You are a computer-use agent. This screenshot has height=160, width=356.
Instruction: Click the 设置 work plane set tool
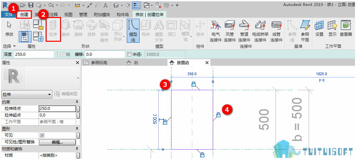pos(319,29)
